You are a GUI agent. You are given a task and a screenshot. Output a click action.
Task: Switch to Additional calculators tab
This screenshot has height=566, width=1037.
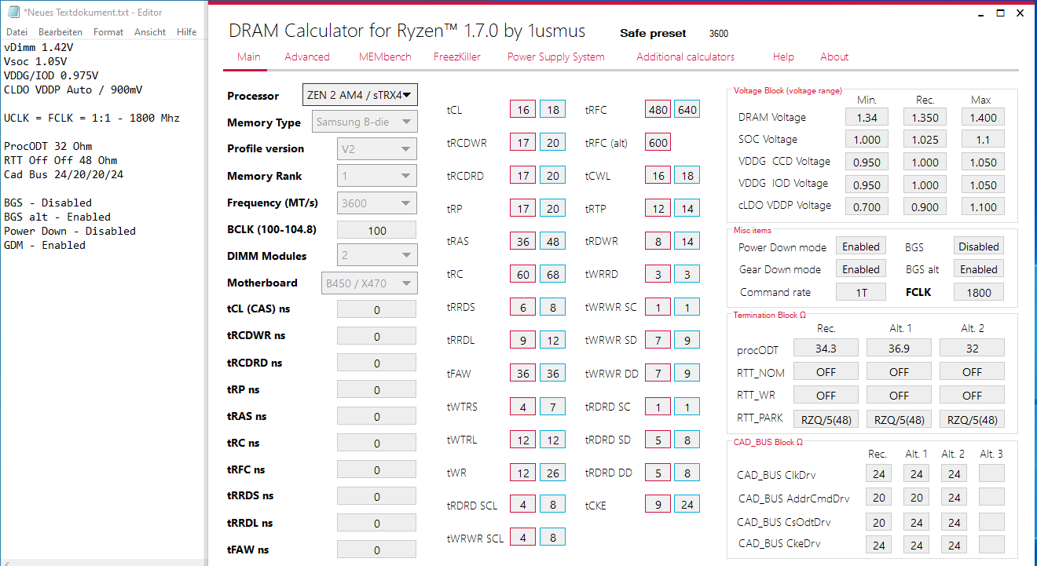point(686,57)
